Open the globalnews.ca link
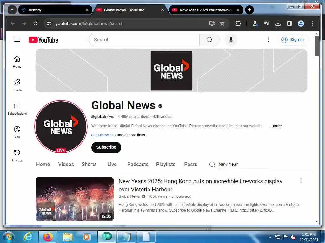 pyautogui.click(x=103, y=135)
